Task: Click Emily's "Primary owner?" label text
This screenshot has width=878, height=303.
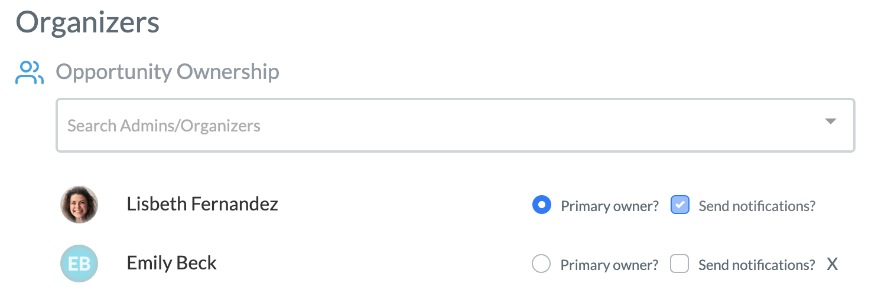Action: click(x=609, y=265)
